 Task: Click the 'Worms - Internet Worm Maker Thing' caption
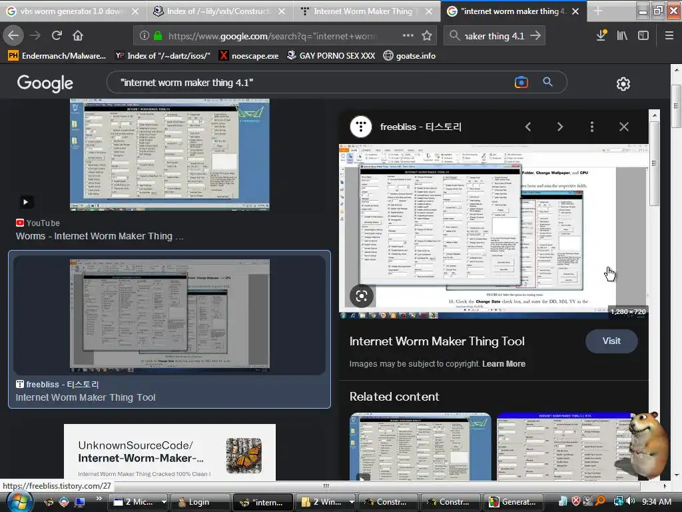pyautogui.click(x=100, y=236)
